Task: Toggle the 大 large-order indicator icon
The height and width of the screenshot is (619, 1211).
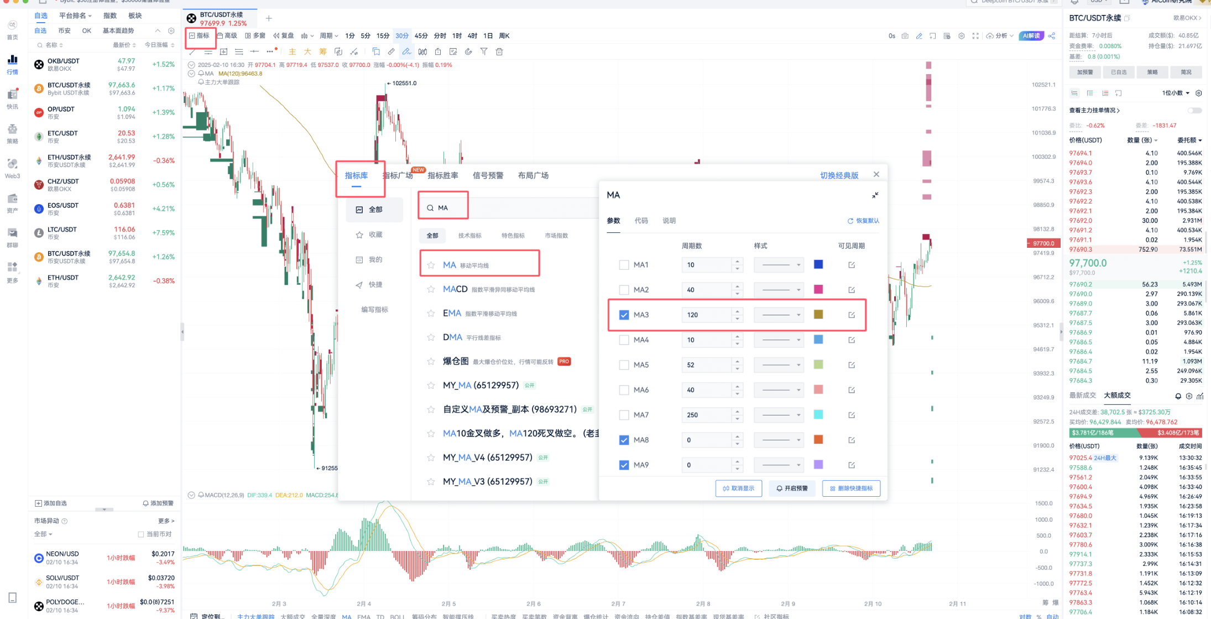Action: pyautogui.click(x=307, y=51)
